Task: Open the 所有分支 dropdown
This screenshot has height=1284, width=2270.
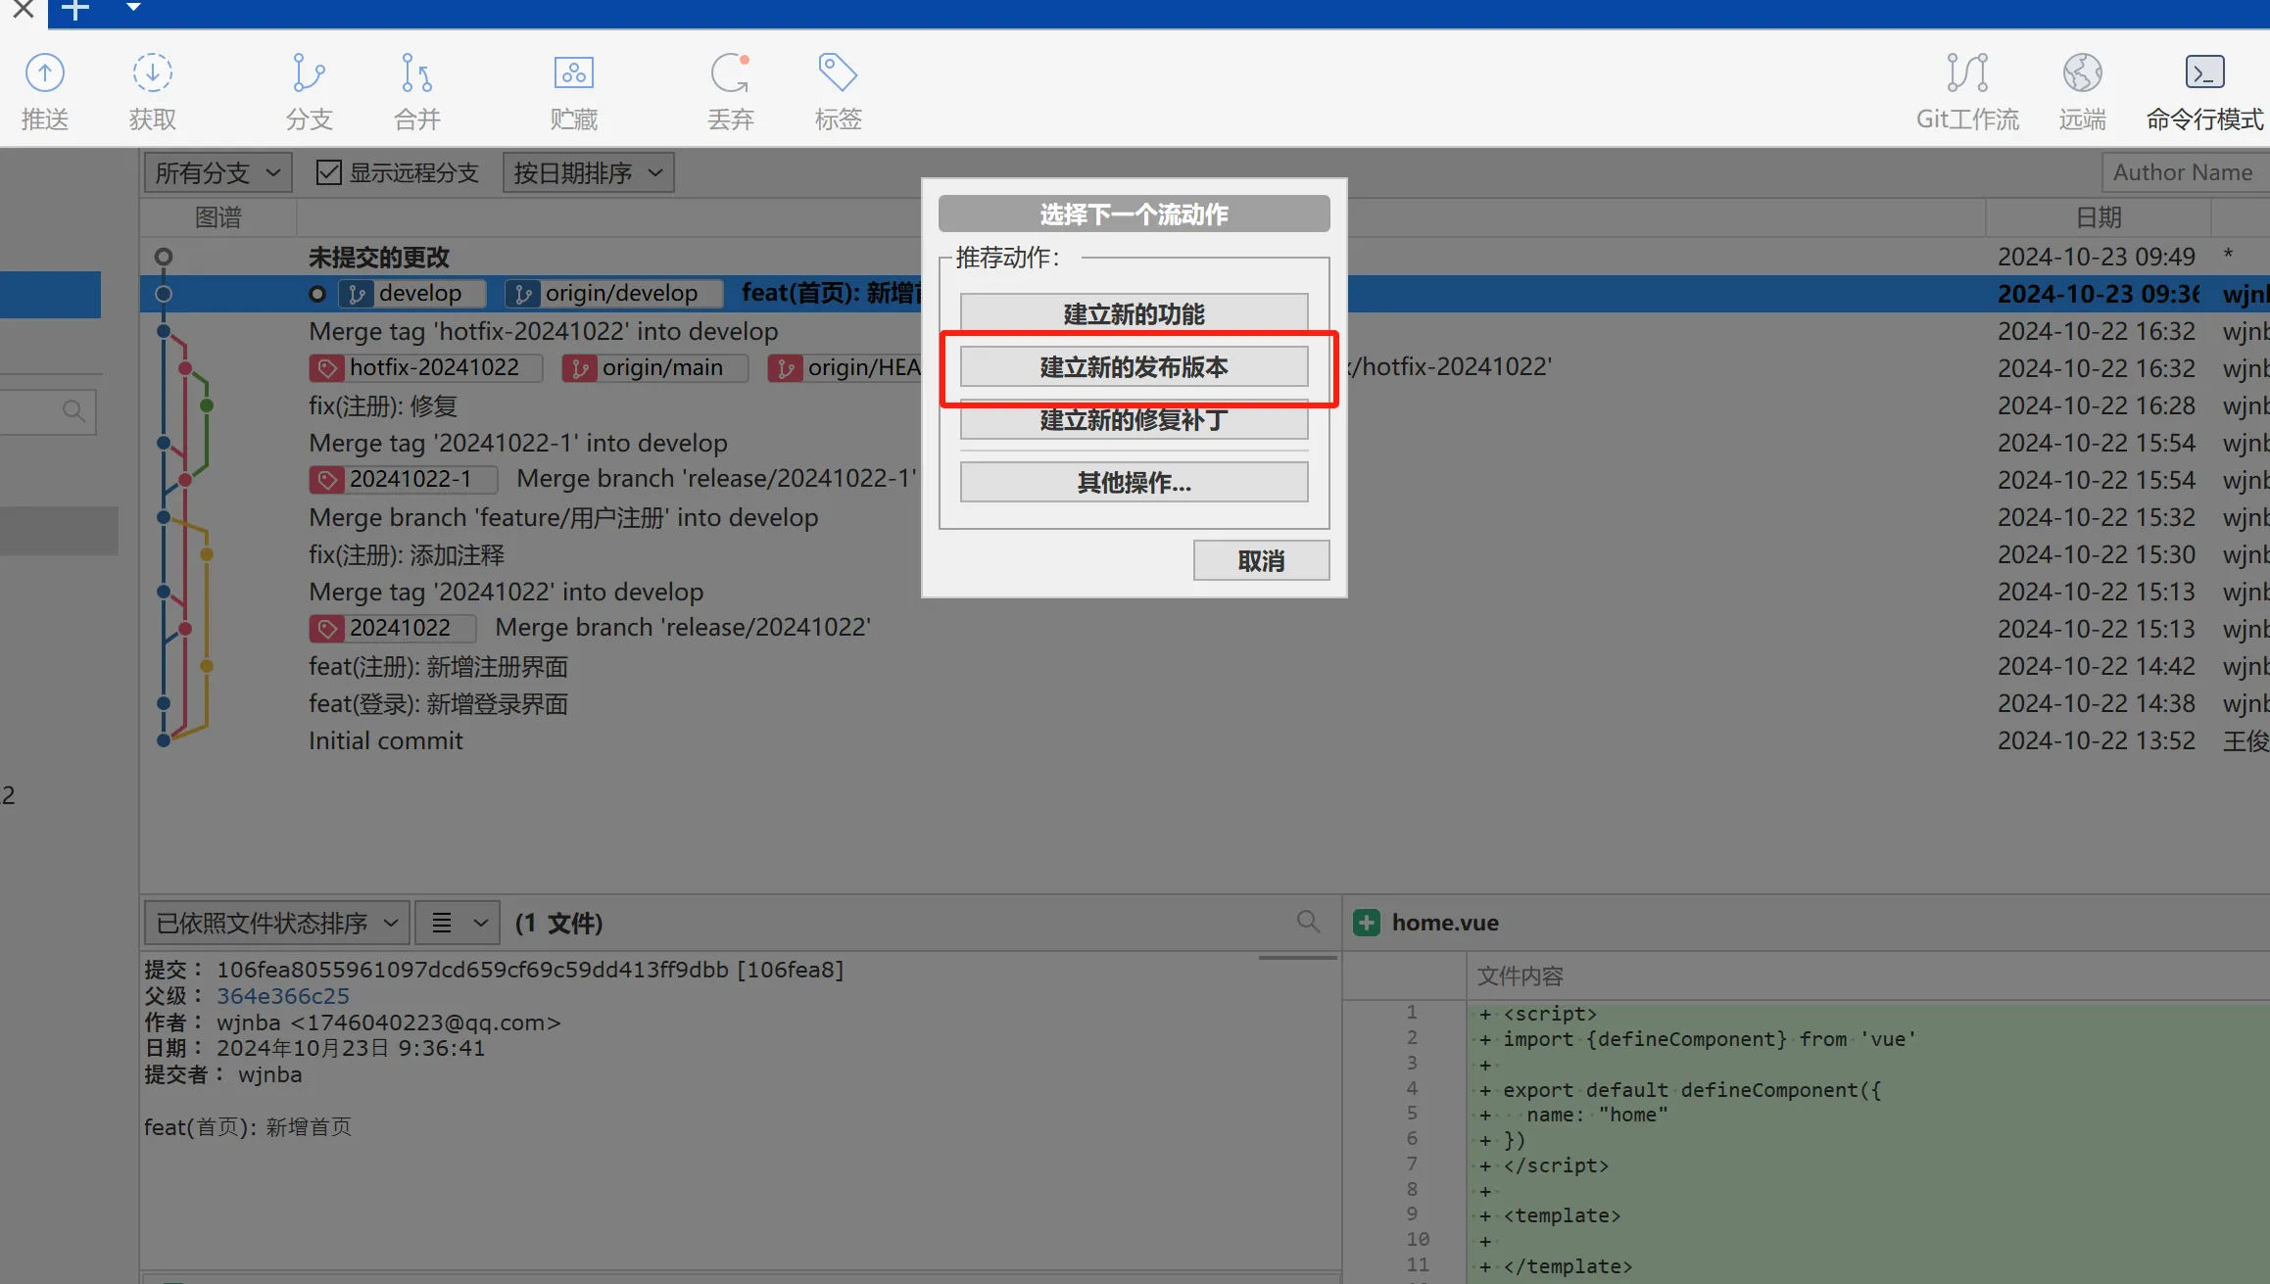Action: click(217, 173)
